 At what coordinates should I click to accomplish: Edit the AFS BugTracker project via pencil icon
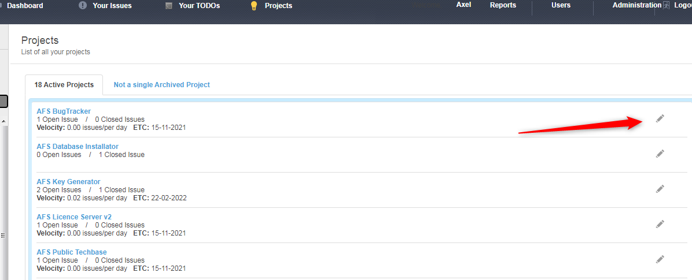click(x=660, y=118)
